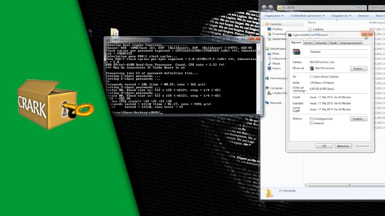Click Explorer horizontal scrollbar at bottom

[346, 185]
